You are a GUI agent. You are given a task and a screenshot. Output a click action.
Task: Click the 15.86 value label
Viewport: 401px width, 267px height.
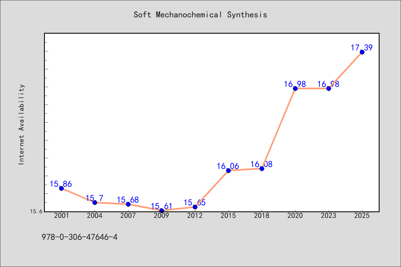click(x=61, y=184)
